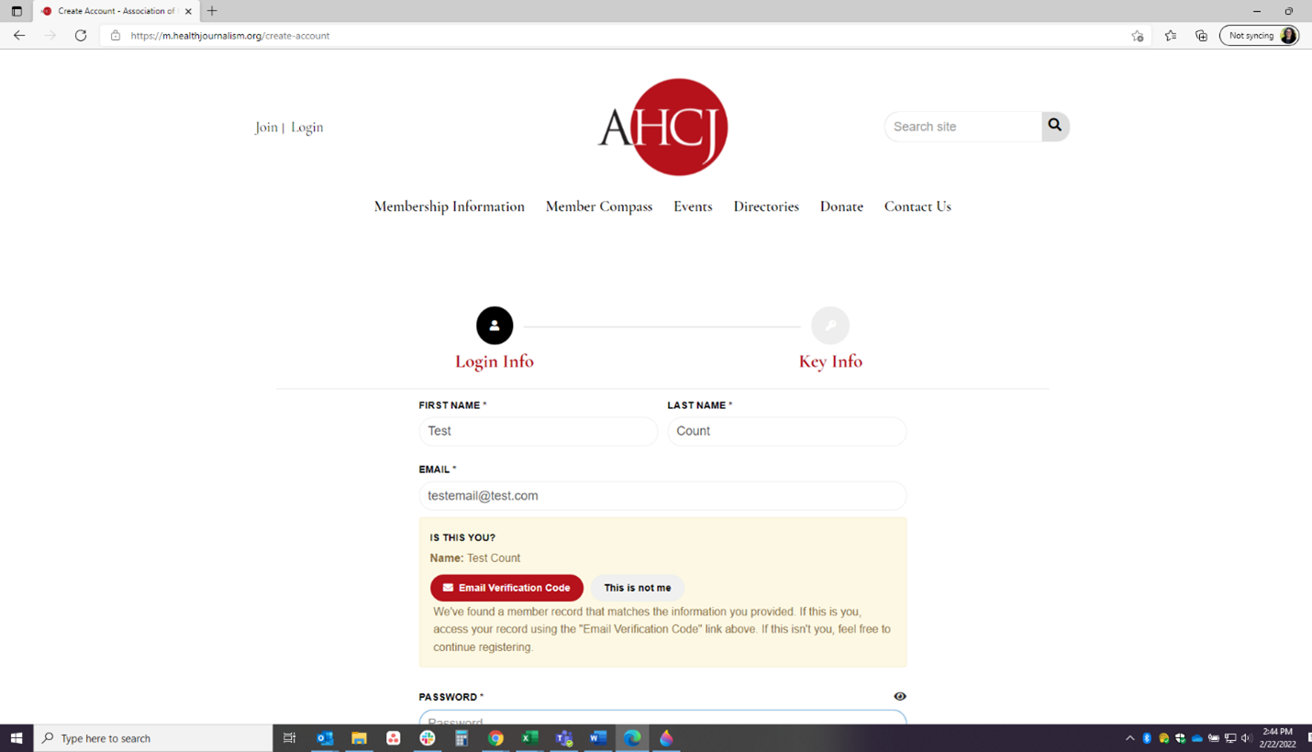Add this page to favorites
The width and height of the screenshot is (1312, 752).
point(1138,36)
